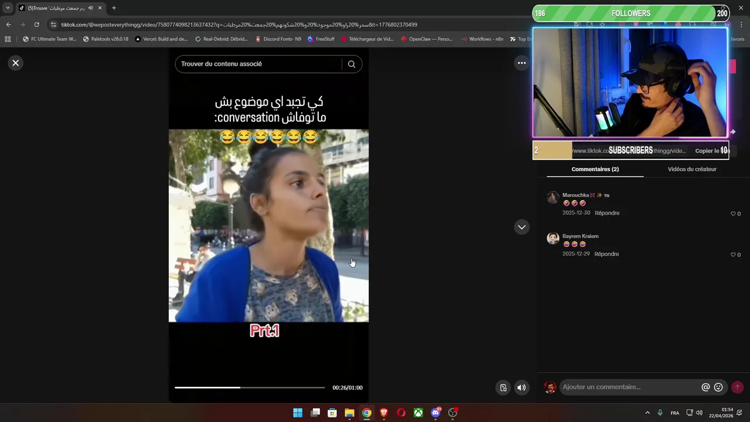Image resolution: width=750 pixels, height=422 pixels.
Task: Close the TikTok browser tab
Action: coord(100,8)
